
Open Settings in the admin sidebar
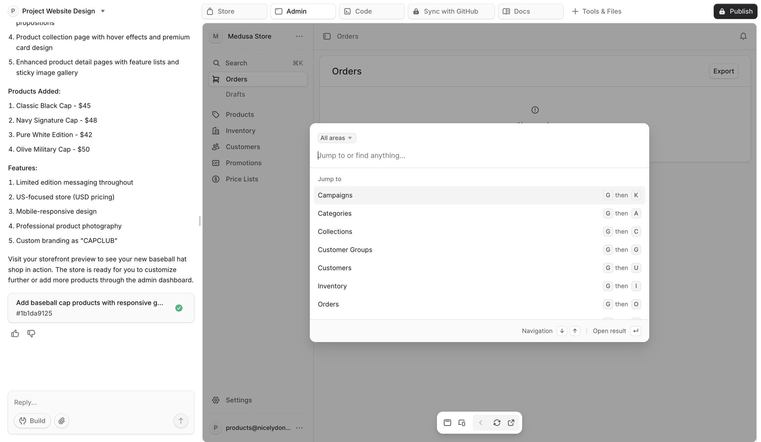pyautogui.click(x=257, y=400)
